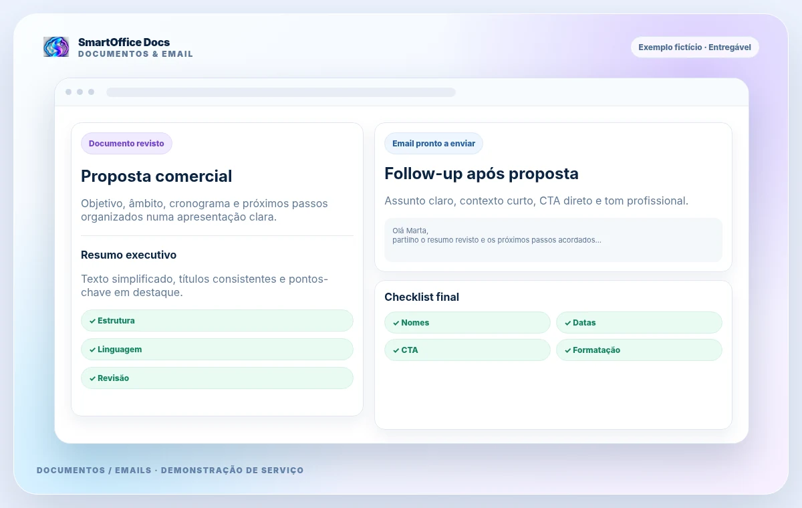Click the Resumo executivo subheading

(x=129, y=255)
